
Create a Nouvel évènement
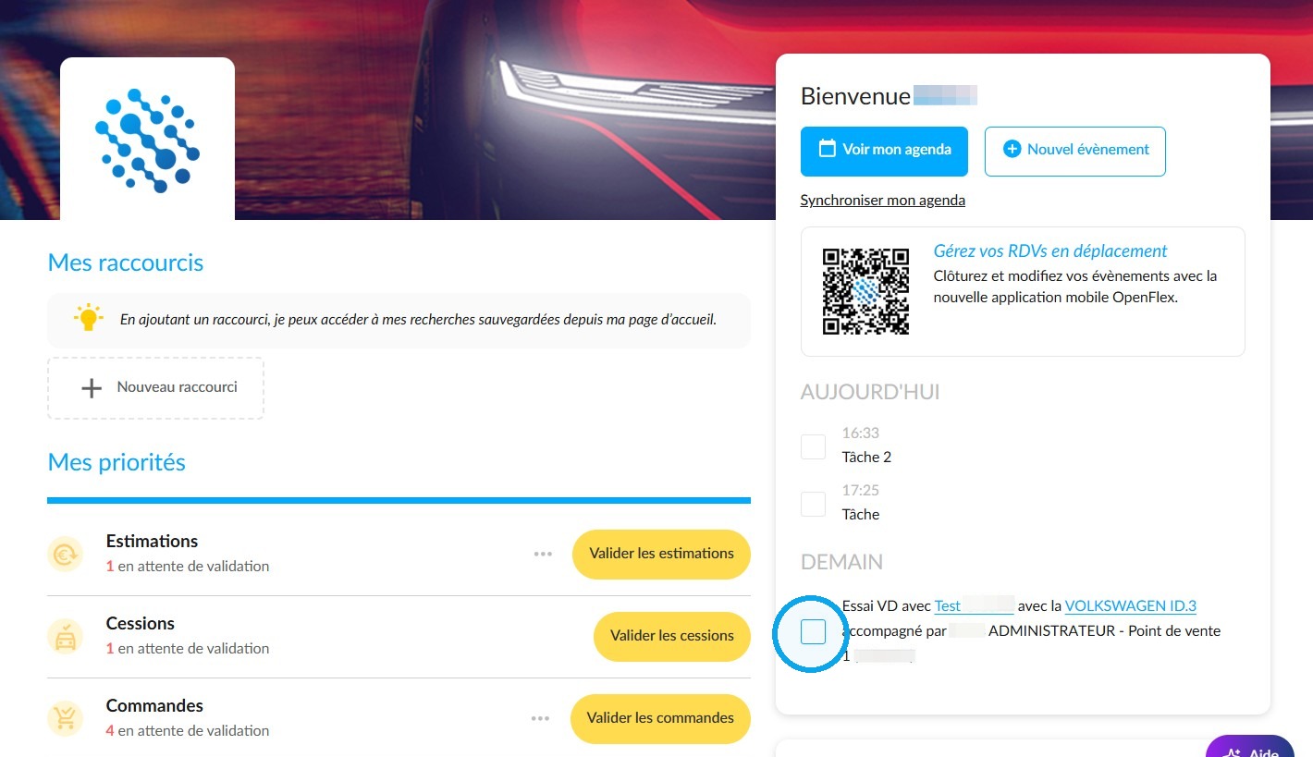tap(1075, 151)
